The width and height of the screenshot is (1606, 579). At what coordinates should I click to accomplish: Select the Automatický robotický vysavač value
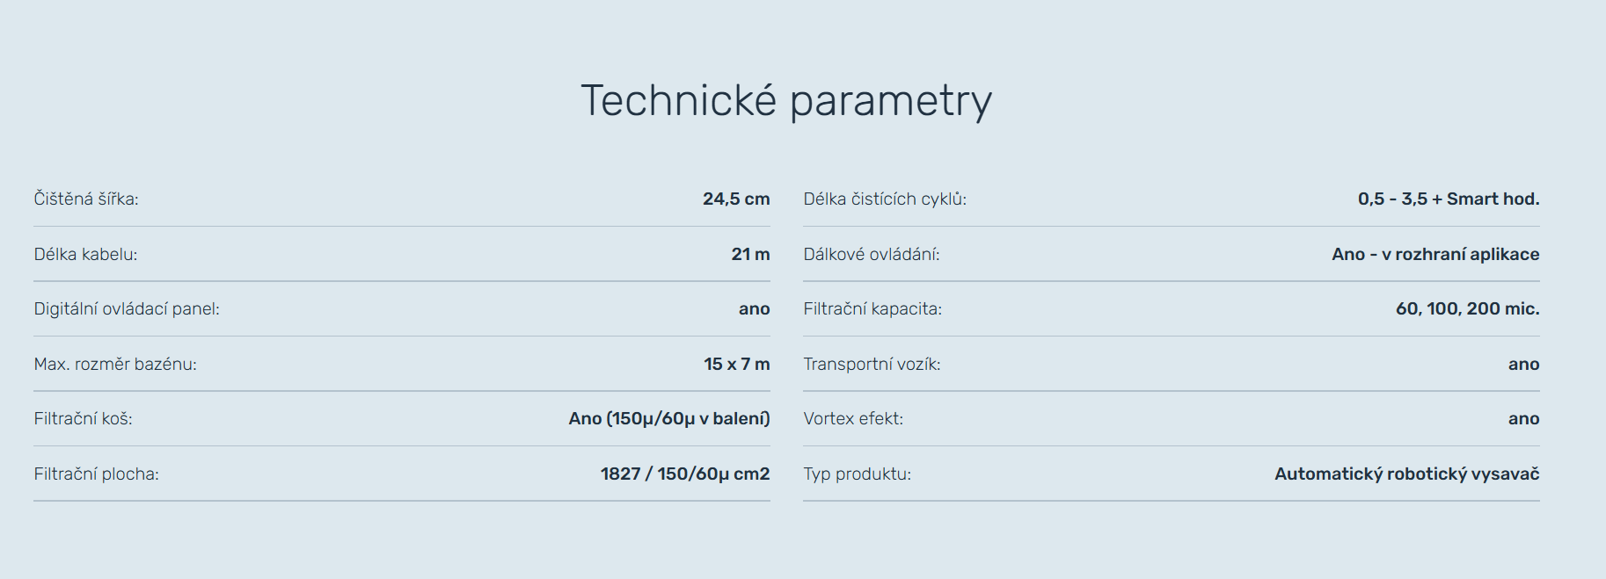coord(1406,474)
